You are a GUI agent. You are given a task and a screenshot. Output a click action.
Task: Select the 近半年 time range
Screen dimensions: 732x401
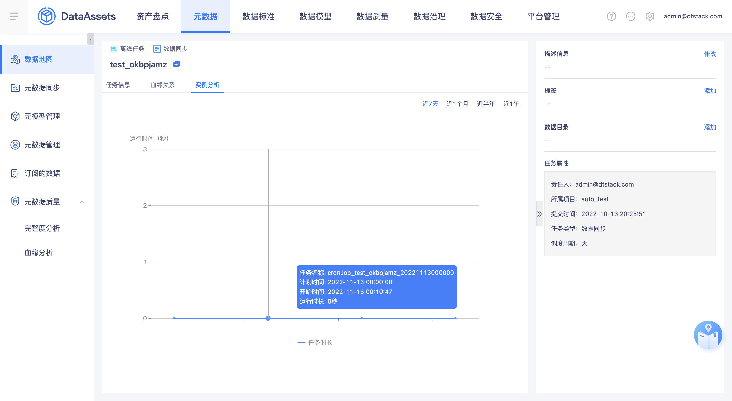click(x=486, y=104)
